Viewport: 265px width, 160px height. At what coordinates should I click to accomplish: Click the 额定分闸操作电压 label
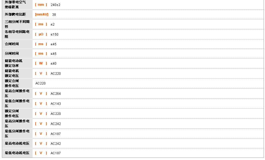point(12,114)
